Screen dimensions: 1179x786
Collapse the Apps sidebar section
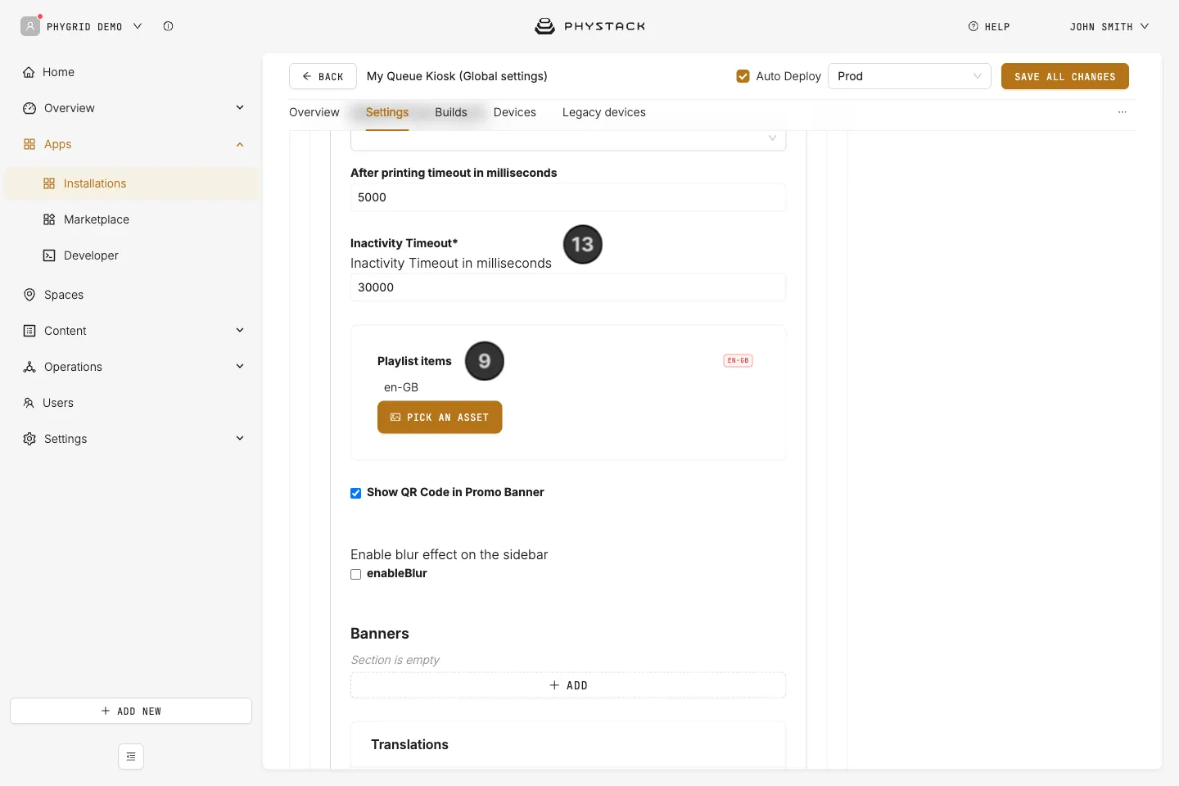point(240,144)
